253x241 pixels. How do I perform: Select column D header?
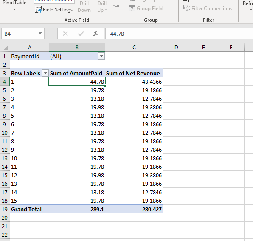coord(176,48)
